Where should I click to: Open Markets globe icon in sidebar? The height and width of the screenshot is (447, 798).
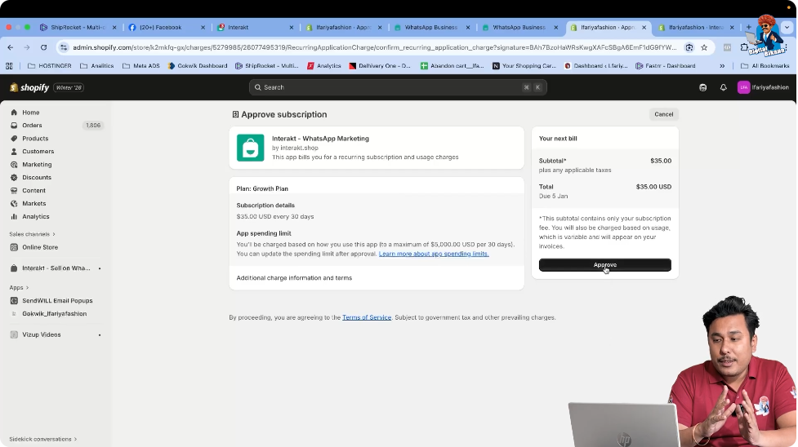pos(14,203)
